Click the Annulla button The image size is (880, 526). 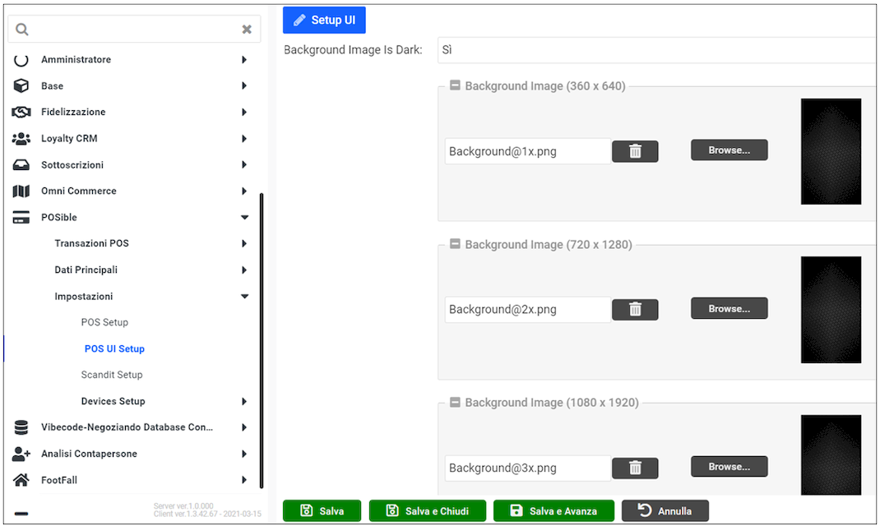(665, 510)
